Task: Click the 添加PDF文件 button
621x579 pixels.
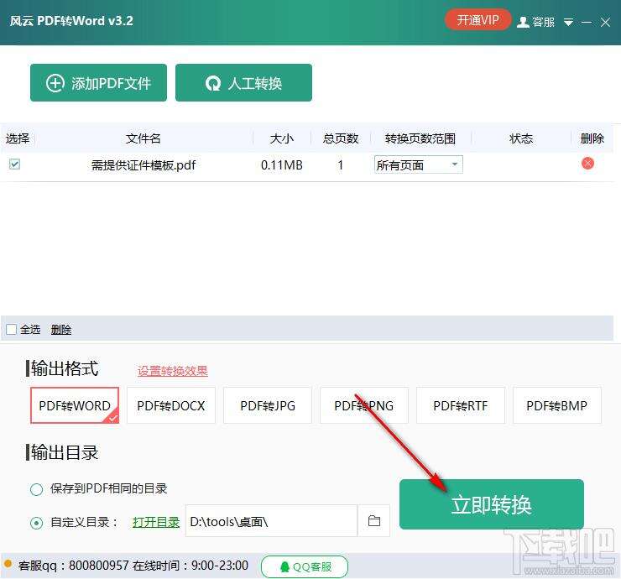Action: tap(98, 83)
